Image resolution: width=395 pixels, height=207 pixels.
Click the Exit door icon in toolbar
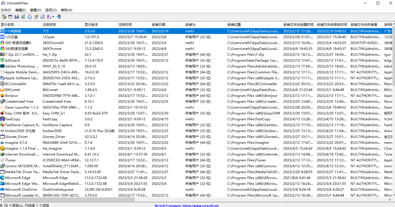58,17
